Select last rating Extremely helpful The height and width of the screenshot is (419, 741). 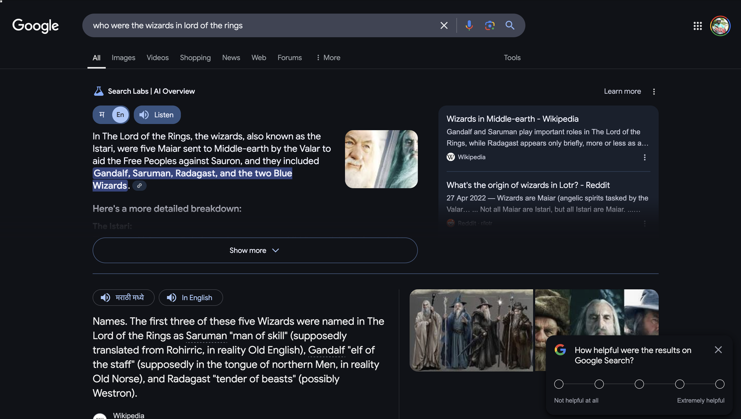(720, 384)
